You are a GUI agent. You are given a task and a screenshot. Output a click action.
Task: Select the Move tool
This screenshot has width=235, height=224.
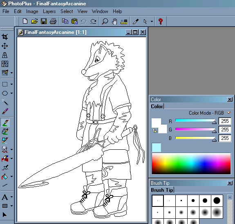[4, 46]
